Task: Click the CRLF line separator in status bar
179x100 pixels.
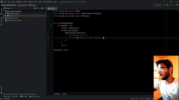Action: [x=137, y=99]
